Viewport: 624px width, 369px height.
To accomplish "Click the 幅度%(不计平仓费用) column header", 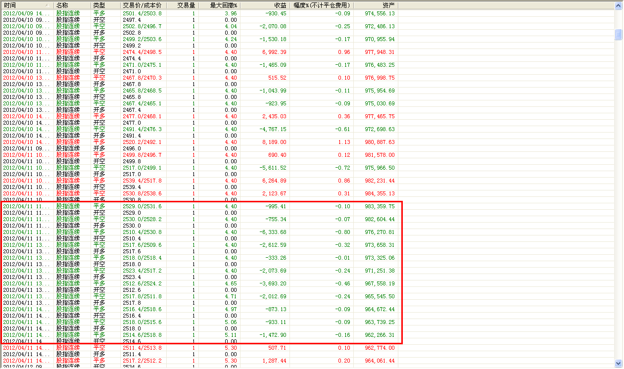I will coord(322,5).
